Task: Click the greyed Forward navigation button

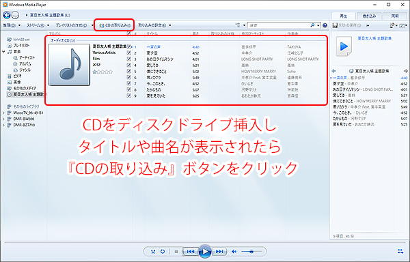Action: [16, 15]
